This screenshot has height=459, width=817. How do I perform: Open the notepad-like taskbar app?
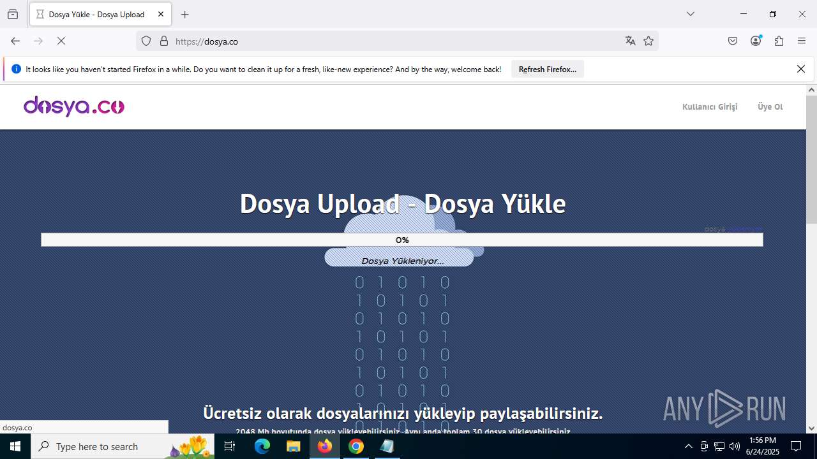[x=387, y=446]
